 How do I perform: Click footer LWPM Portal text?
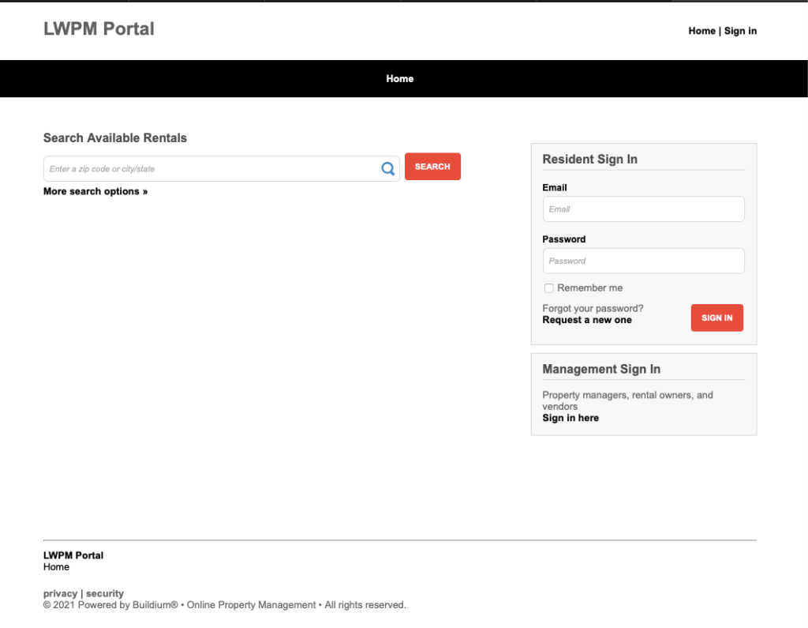pyautogui.click(x=73, y=556)
